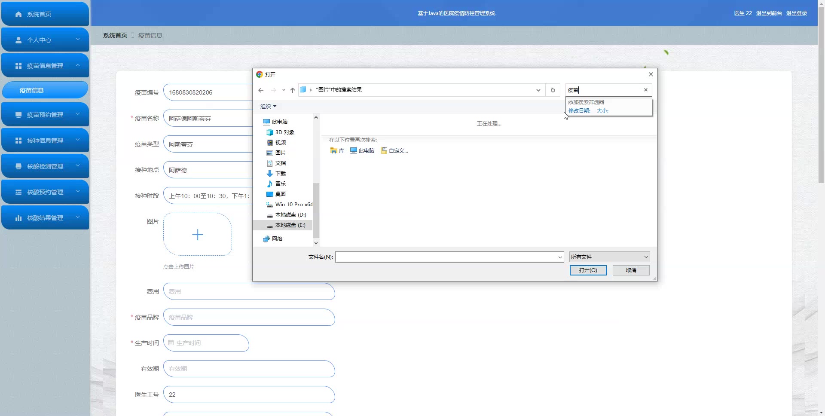
Task: Open the 核酸检测管理 menu
Action: (45, 166)
